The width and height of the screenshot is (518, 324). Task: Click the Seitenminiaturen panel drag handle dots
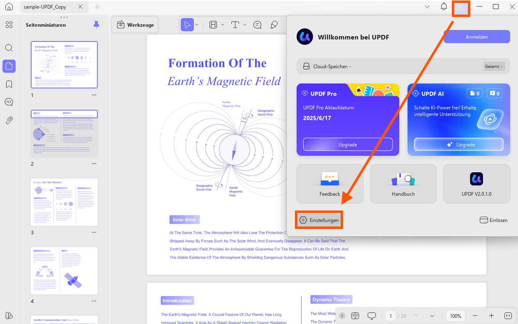coord(64,17)
